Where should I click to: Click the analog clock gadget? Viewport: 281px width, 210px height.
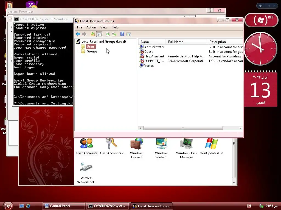point(260,49)
